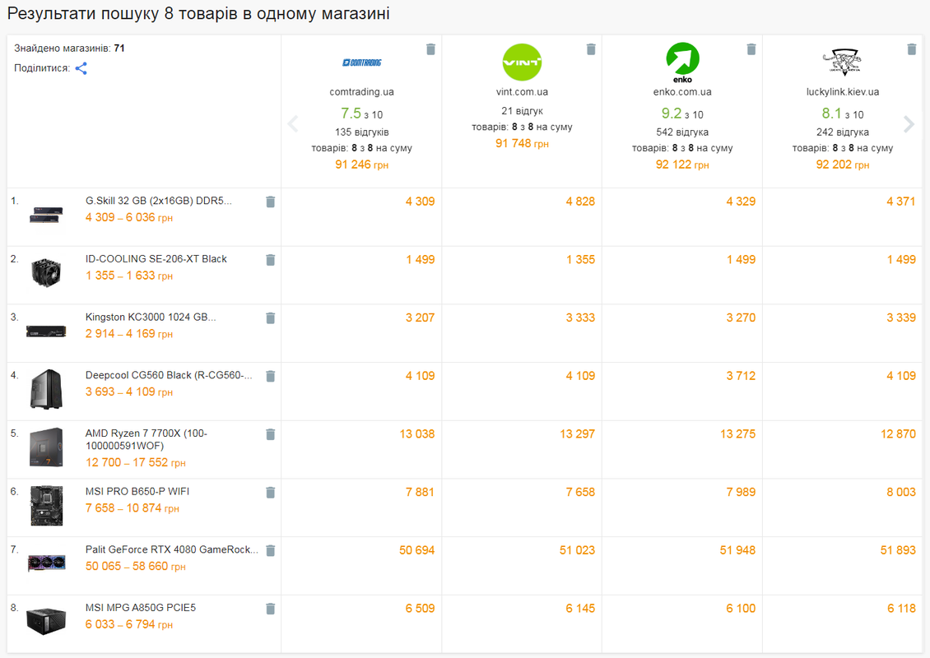
Task: Open luckylink.kiev.ua store link
Action: tap(843, 92)
